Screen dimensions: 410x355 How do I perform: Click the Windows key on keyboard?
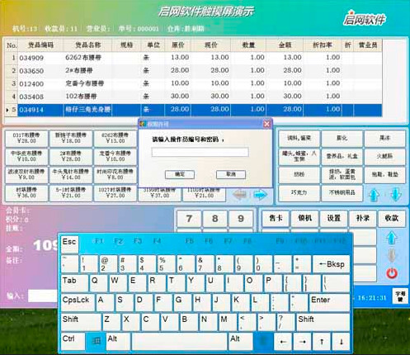coord(96,342)
